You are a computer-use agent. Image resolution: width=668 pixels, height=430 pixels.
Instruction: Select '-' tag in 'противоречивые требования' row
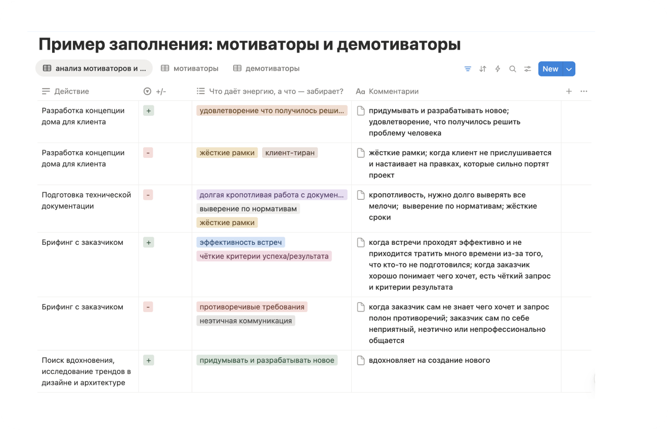[x=148, y=307]
